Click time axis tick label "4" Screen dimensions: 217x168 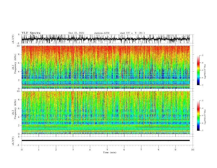(x=90, y=150)
